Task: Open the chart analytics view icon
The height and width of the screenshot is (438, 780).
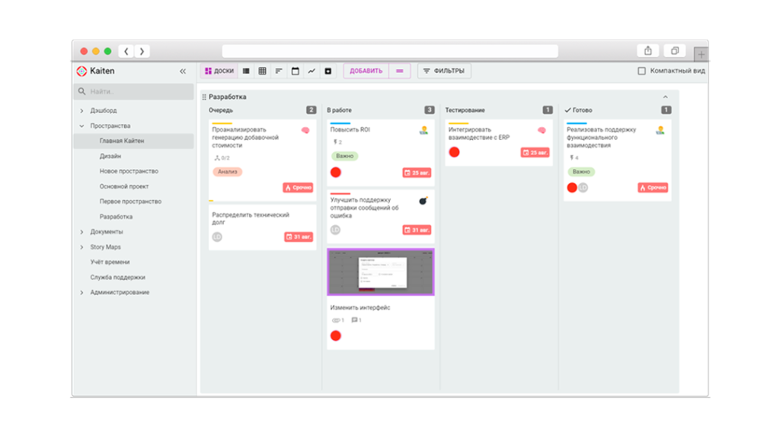Action: (312, 71)
